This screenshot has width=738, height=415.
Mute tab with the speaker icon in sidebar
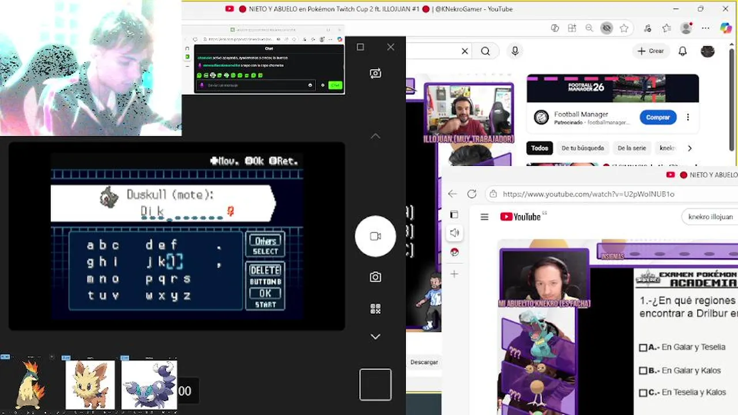pyautogui.click(x=454, y=233)
